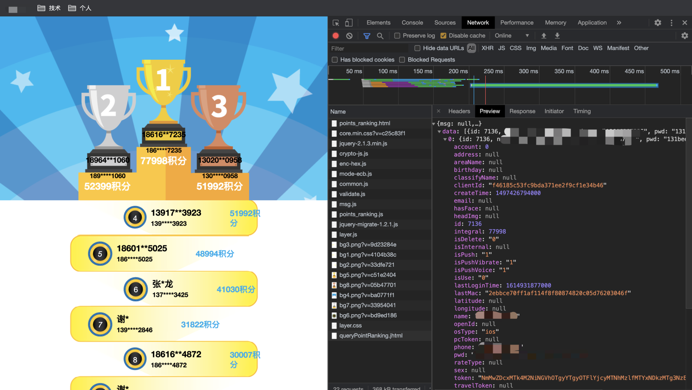
Task: Click the import HAR upload icon
Action: (x=544, y=36)
